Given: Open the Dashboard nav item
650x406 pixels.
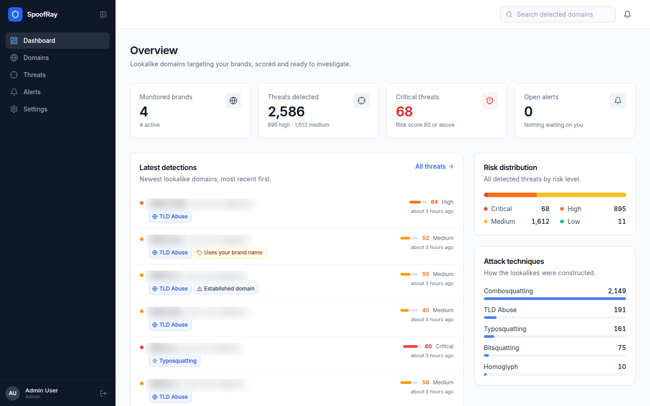Looking at the screenshot, I should coord(57,41).
